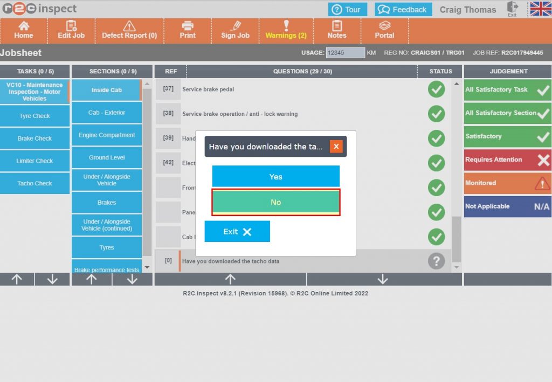Click the UK flag language selector
The height and width of the screenshot is (382, 552).
(x=540, y=9)
